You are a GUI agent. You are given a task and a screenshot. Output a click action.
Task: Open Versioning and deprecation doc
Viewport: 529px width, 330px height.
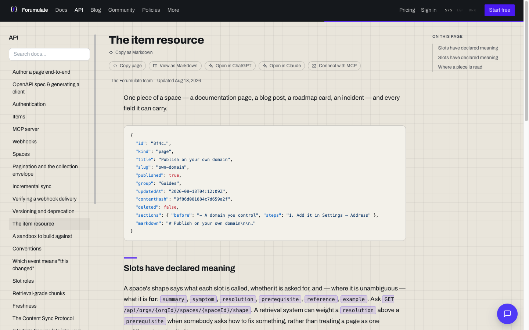click(x=49, y=212)
